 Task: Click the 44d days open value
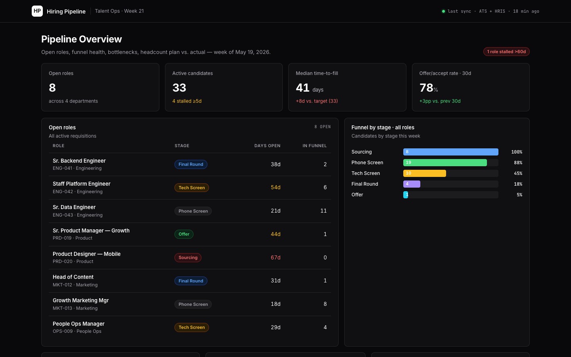pos(276,234)
